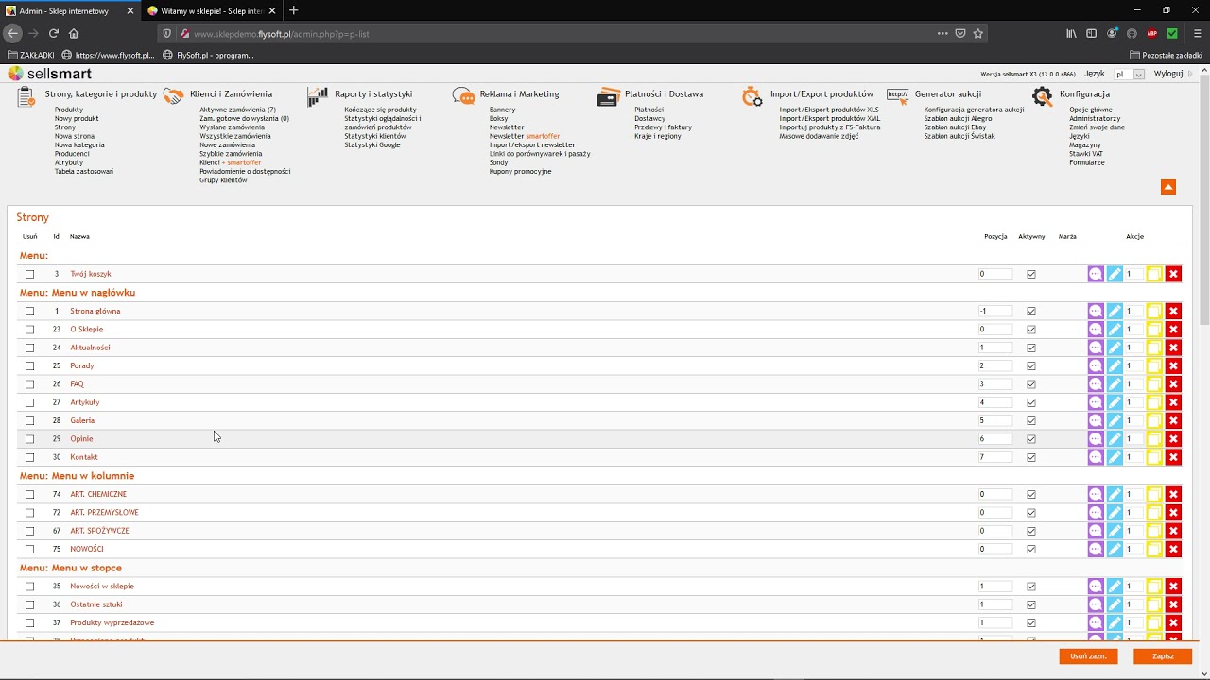Toggle Aktywny checkbox for ART. CHEMICZNE
The width and height of the screenshot is (1210, 680).
click(1031, 494)
